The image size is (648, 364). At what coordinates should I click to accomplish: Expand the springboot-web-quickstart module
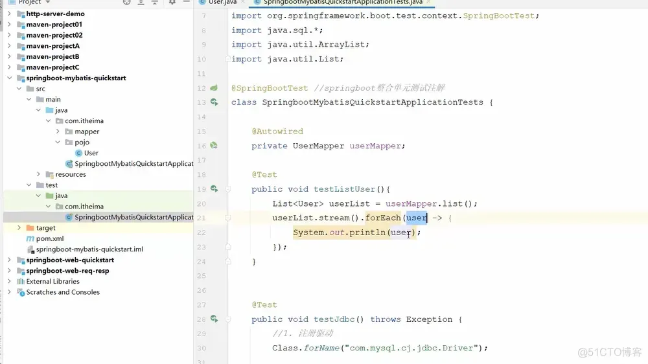[9, 260]
